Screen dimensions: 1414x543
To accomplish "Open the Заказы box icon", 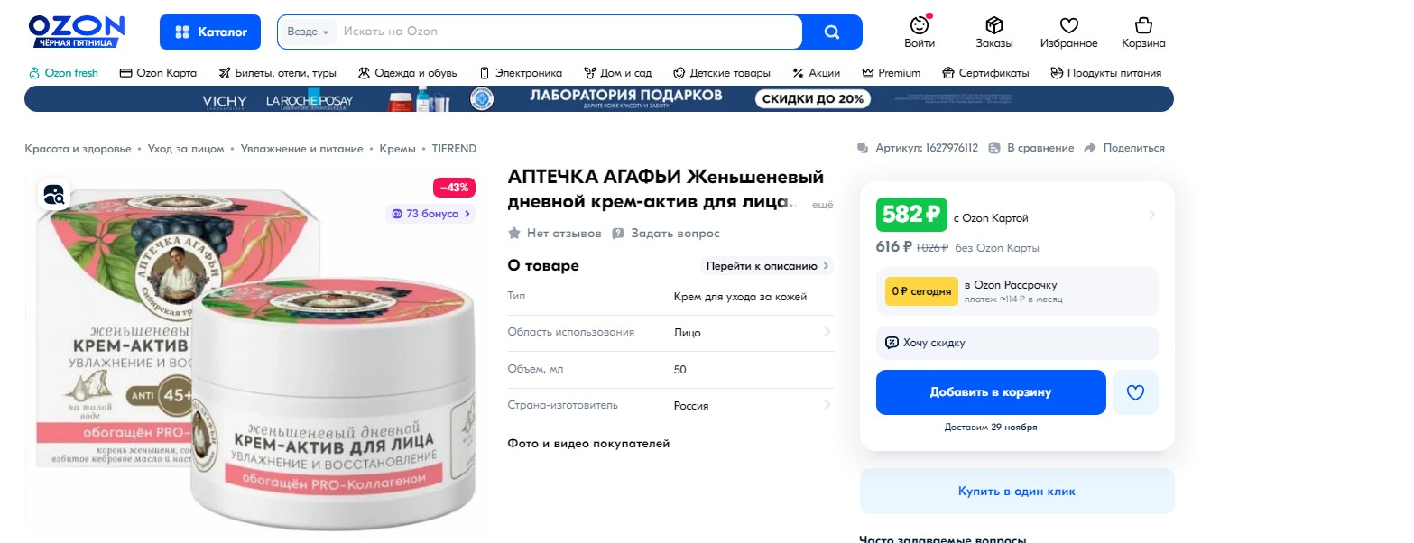I will tap(993, 25).
